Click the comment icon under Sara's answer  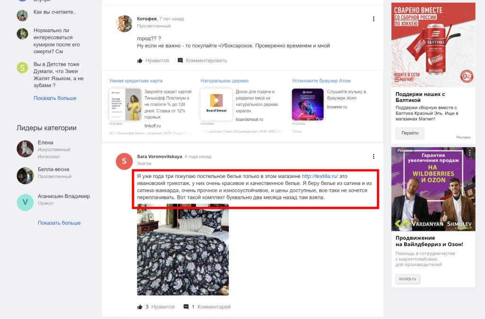click(186, 307)
